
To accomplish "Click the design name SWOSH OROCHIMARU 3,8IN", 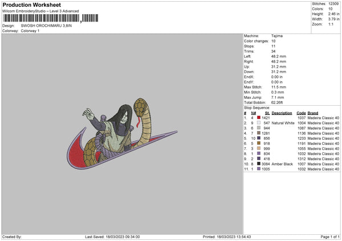I will pos(46,26).
